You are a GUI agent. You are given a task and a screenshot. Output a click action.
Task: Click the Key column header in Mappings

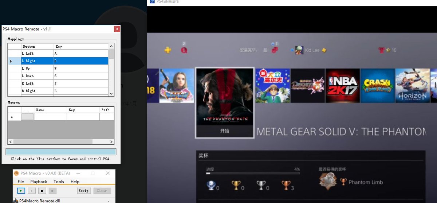(81, 46)
